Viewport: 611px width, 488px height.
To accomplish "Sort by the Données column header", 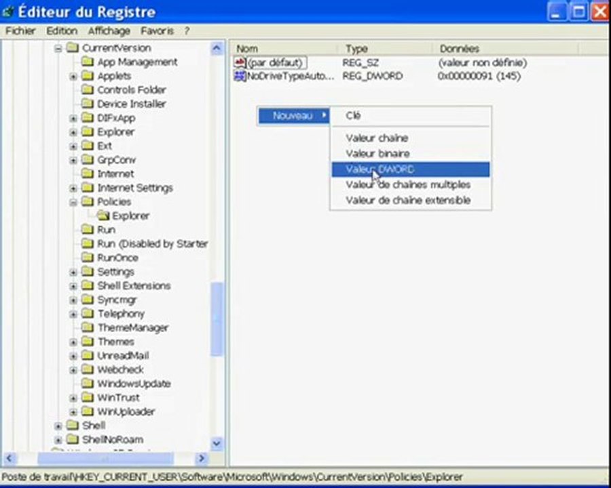I will click(x=506, y=49).
